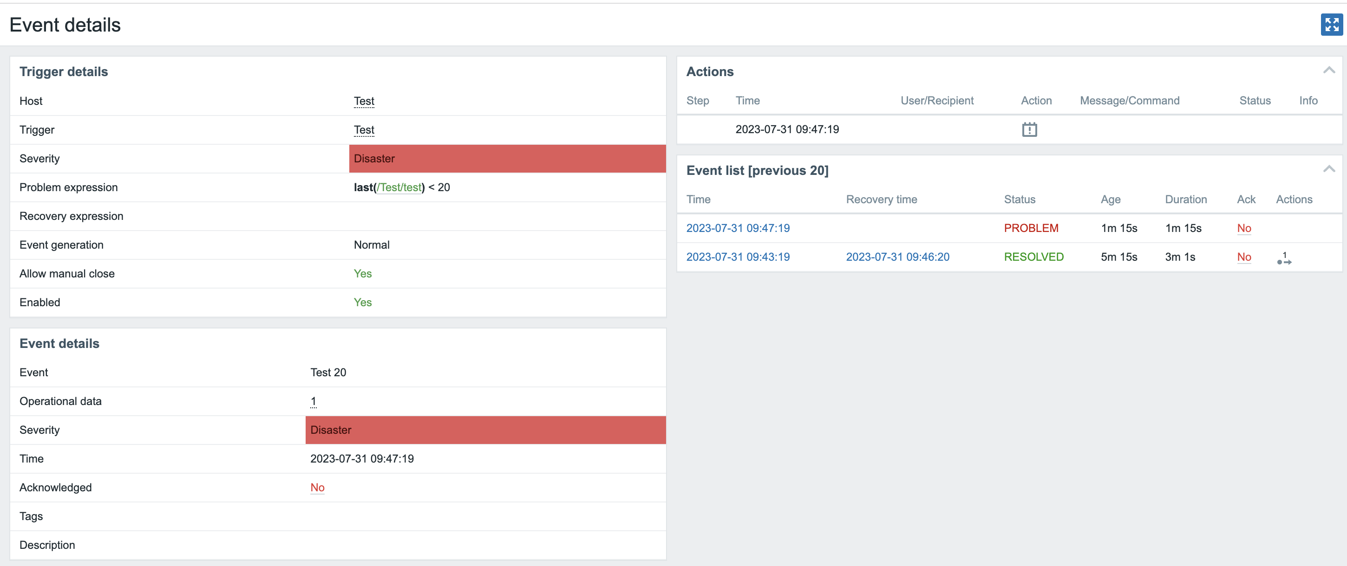This screenshot has width=1347, height=566.
Task: Click the PROBLEM status text
Action: [x=1031, y=228]
